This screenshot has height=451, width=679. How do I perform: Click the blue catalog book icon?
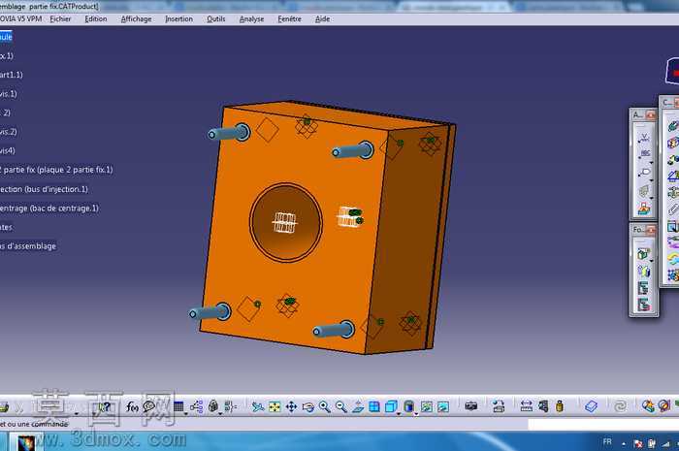tap(591, 406)
